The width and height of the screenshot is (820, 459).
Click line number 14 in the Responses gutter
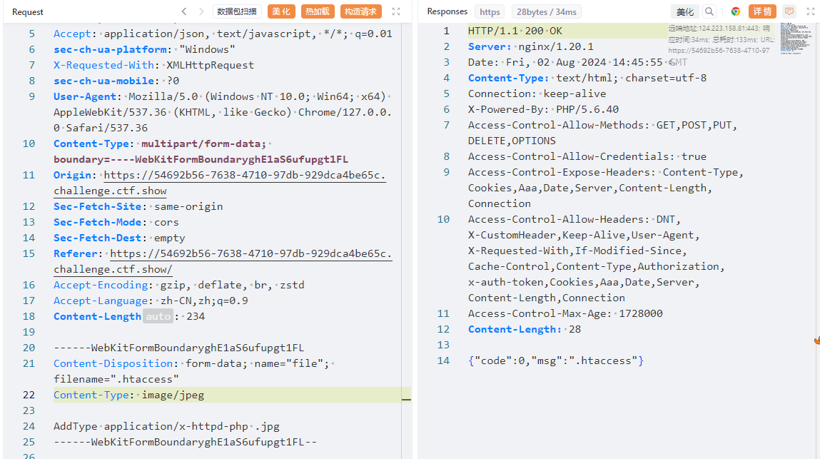(443, 360)
